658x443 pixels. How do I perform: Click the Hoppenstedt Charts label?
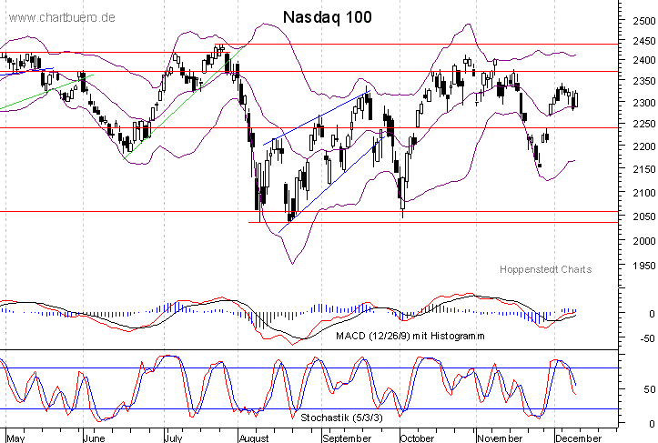pos(545,269)
